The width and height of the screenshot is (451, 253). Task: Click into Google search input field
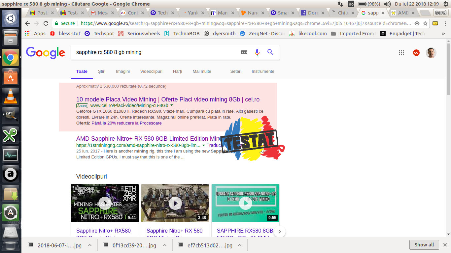click(155, 52)
